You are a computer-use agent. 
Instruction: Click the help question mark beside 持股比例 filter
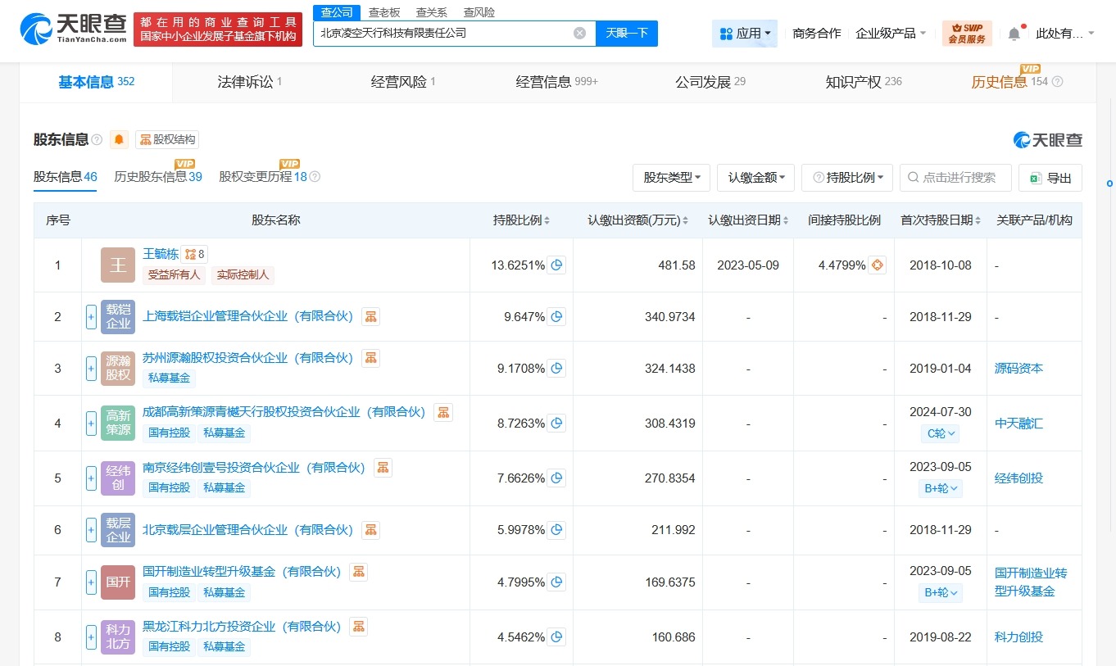[x=817, y=178]
